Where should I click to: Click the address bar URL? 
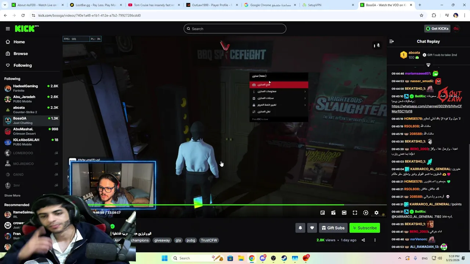click(89, 15)
